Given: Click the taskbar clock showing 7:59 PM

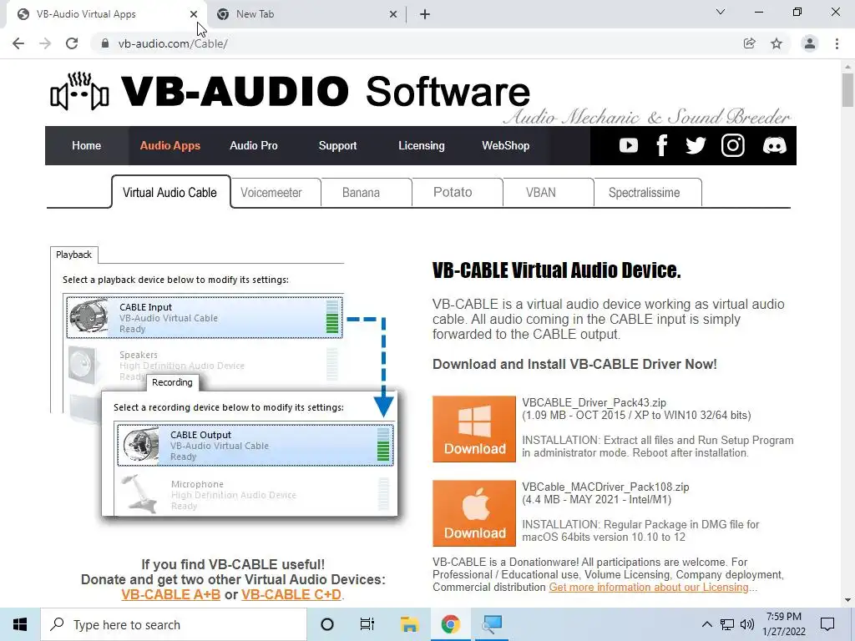Looking at the screenshot, I should pyautogui.click(x=784, y=624).
